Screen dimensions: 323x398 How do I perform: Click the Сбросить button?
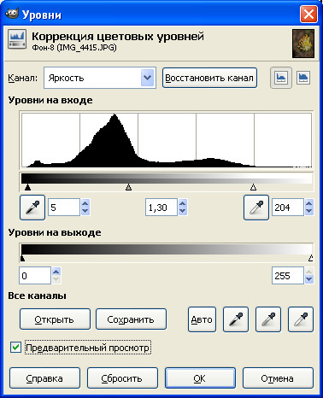[x=122, y=378]
